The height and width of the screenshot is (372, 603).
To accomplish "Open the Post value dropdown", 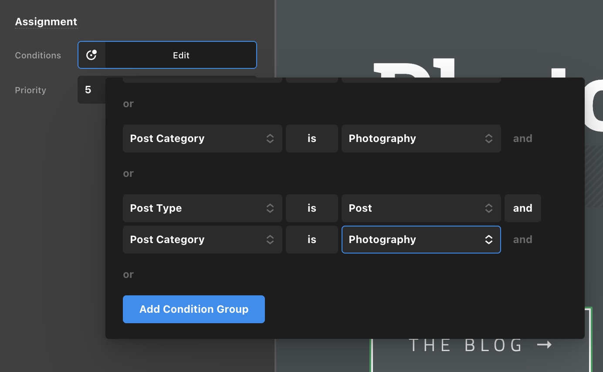I will point(421,208).
